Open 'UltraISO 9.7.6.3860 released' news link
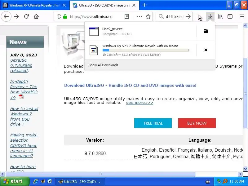The height and width of the screenshot is (186, 248). 21,65
